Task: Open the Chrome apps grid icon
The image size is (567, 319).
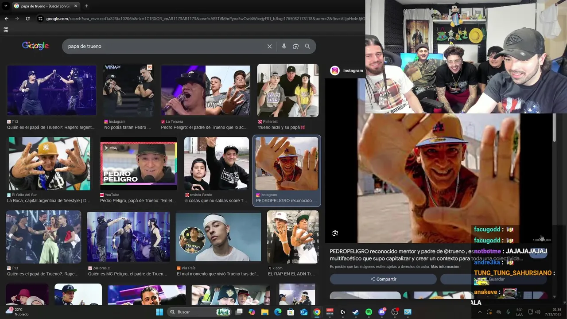Action: [6, 30]
